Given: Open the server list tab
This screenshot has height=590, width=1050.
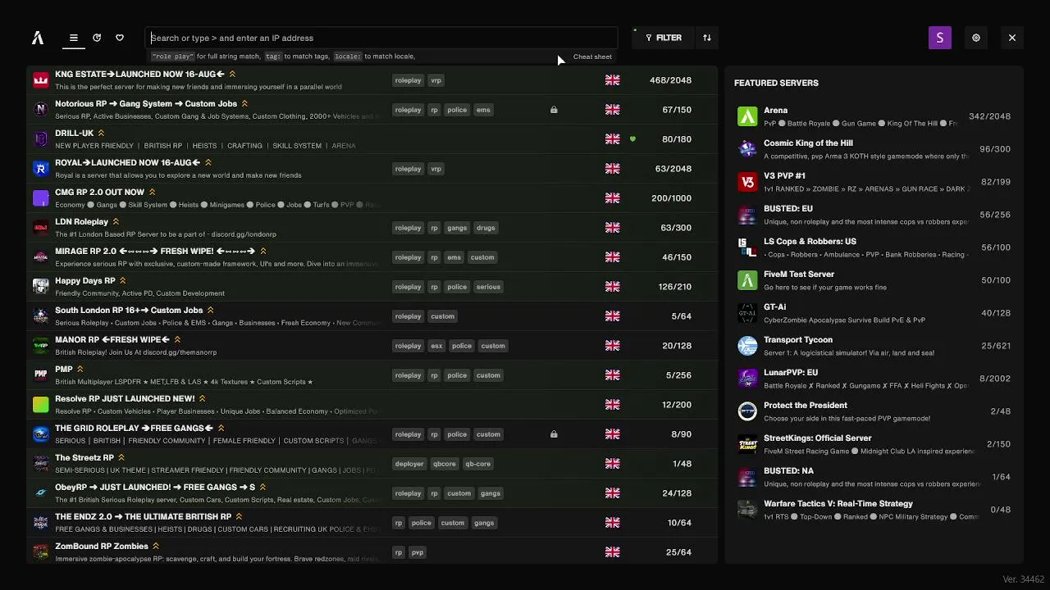Looking at the screenshot, I should 74,38.
